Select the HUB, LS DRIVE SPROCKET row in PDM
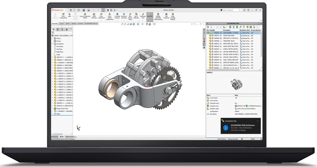 (x=234, y=60)
